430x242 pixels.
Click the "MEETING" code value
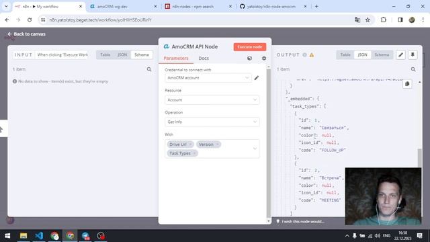pyautogui.click(x=331, y=200)
